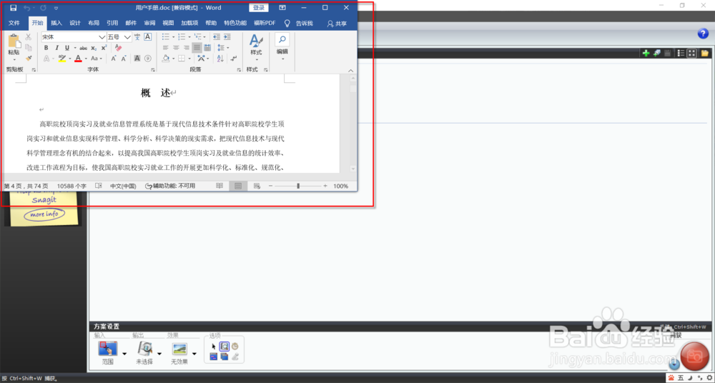Switch to the 引用 References tab
The height and width of the screenshot is (383, 715).
point(112,24)
